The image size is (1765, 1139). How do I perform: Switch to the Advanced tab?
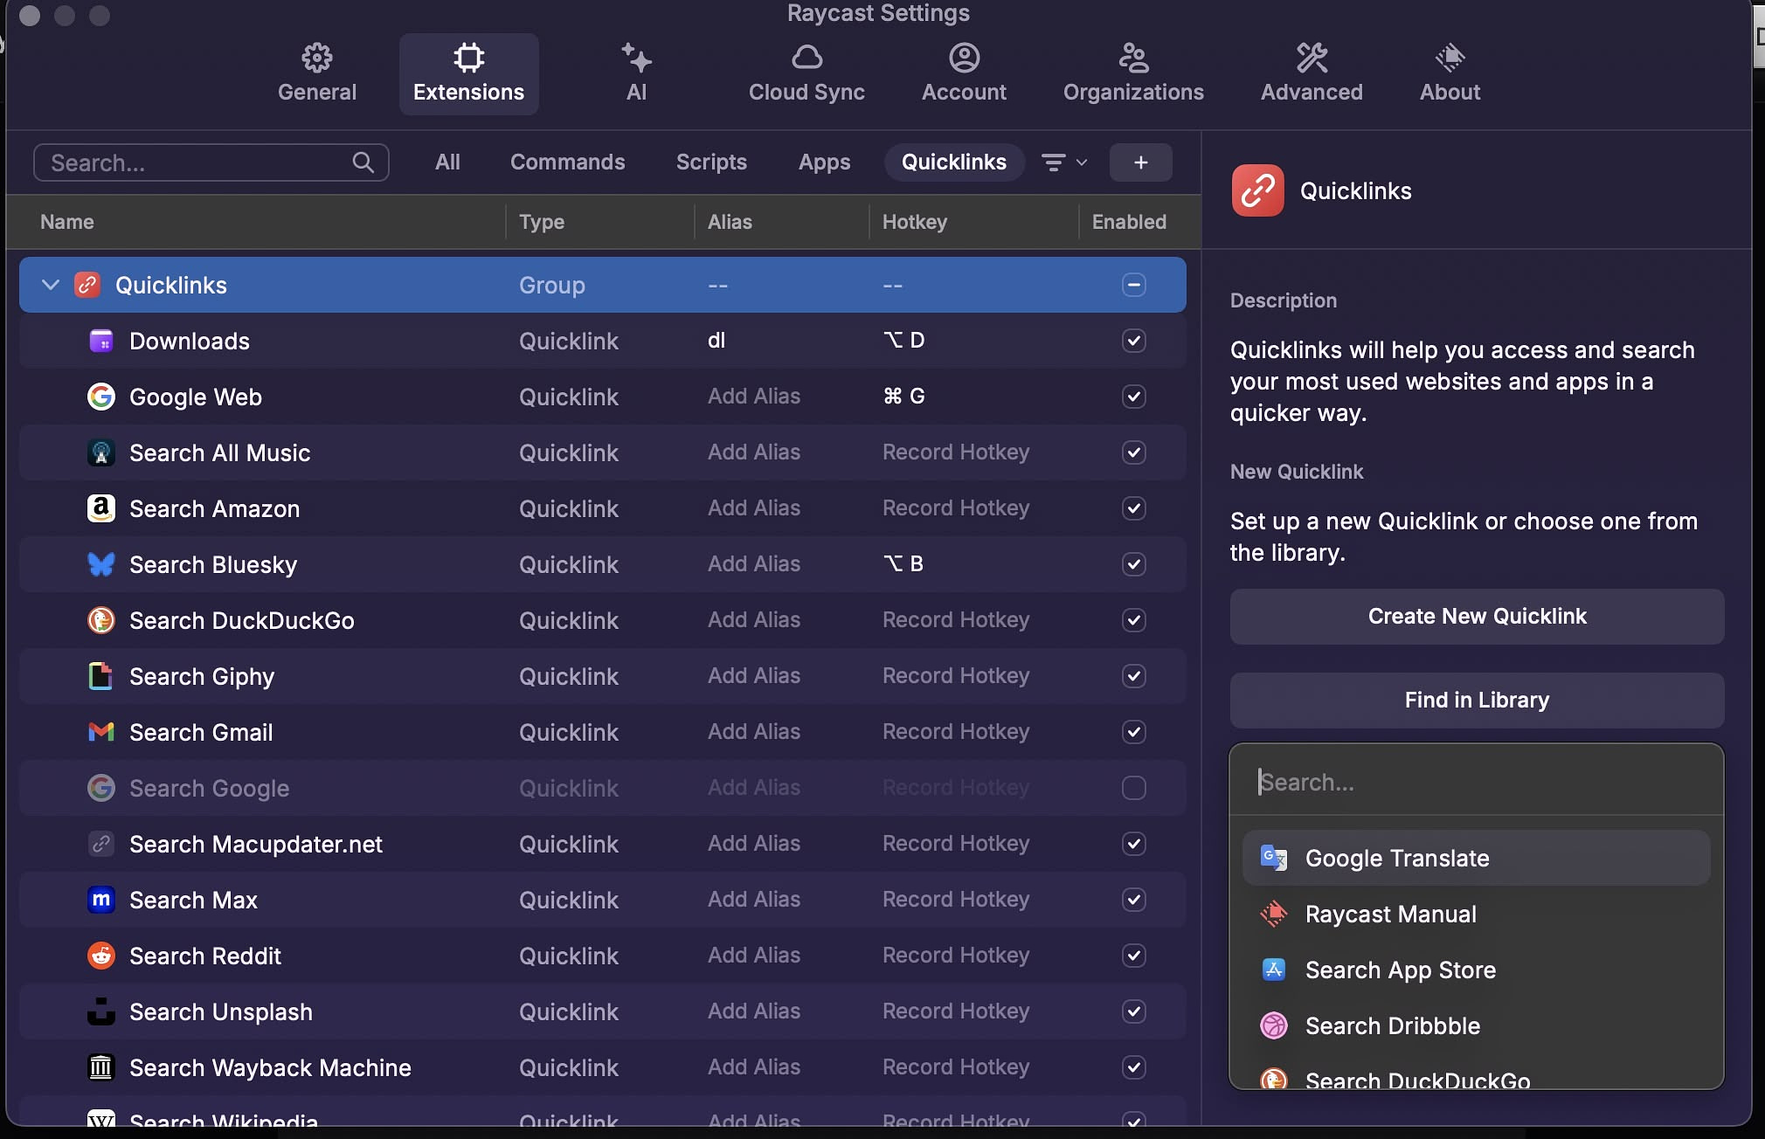tap(1312, 73)
